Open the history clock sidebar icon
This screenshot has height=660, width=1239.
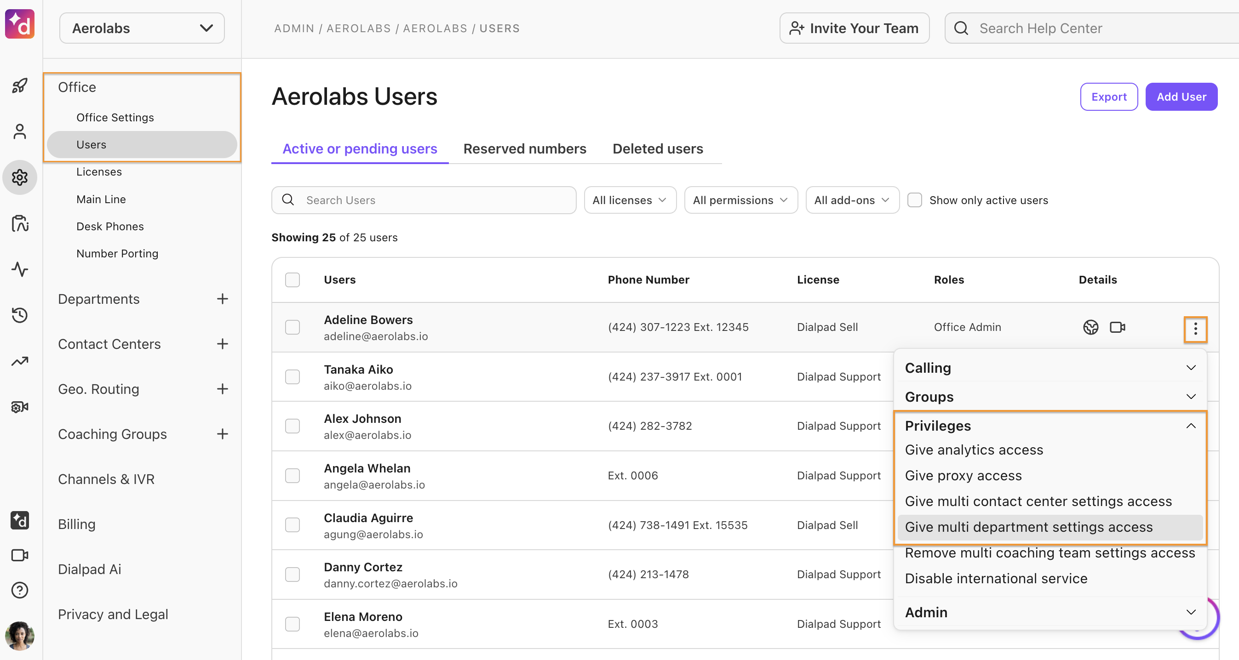click(20, 315)
